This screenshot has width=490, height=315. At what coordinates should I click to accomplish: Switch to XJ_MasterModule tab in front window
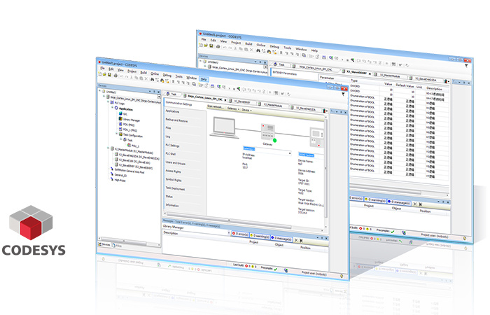(273, 105)
